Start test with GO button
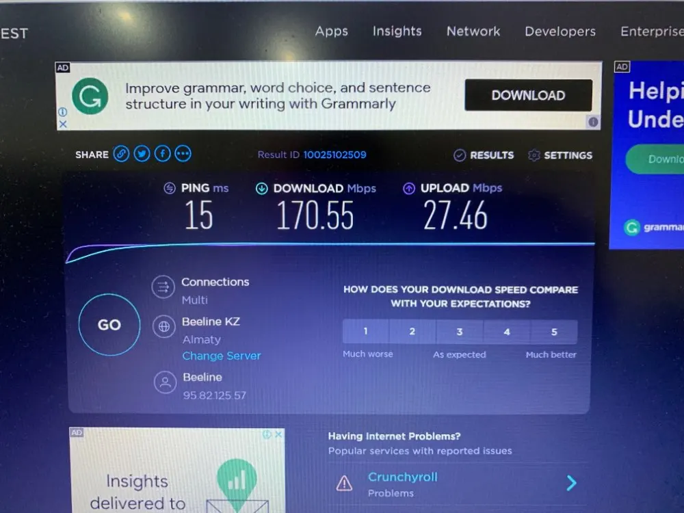684x513 pixels. tap(109, 324)
